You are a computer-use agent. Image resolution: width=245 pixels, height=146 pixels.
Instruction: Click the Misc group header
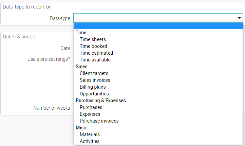[81, 128]
